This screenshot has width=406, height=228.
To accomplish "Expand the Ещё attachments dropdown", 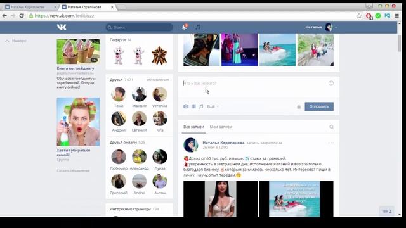I will coord(213,106).
